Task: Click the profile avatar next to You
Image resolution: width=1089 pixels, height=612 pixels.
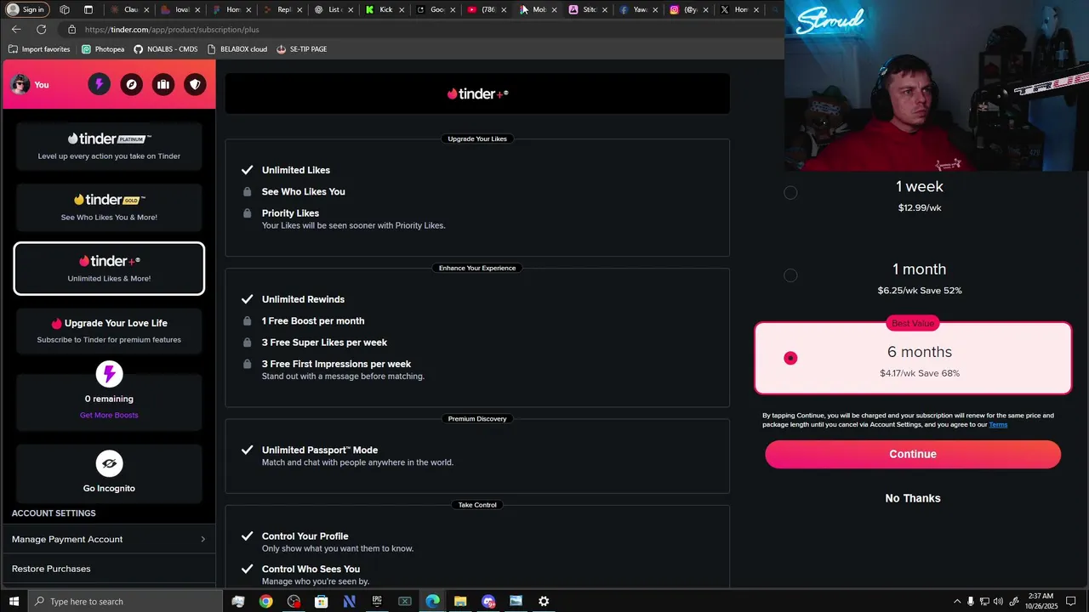Action: [x=20, y=84]
